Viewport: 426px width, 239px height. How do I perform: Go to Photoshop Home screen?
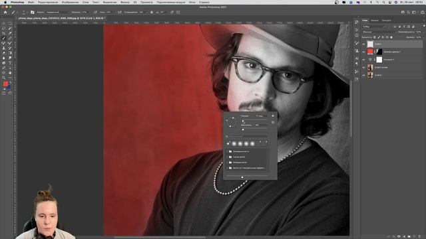point(5,12)
